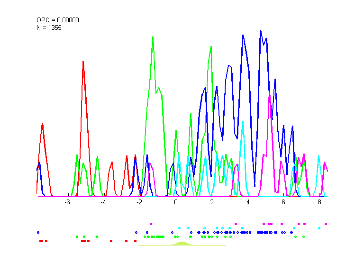
Task: Select the 2 x-axis tick label
Action: tap(212, 202)
